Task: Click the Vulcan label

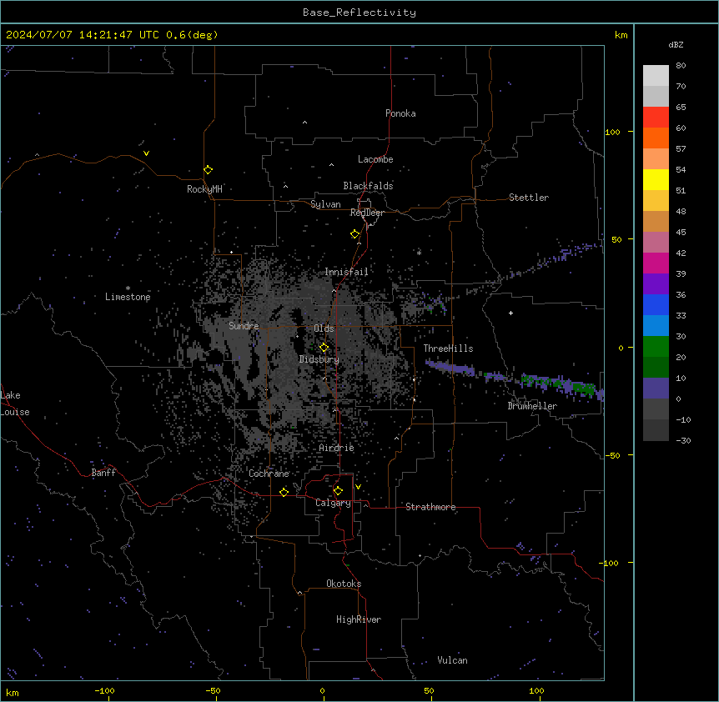Action: pyautogui.click(x=452, y=660)
